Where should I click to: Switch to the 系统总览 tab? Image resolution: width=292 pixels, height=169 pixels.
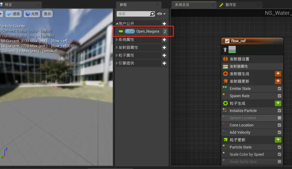(x=194, y=5)
